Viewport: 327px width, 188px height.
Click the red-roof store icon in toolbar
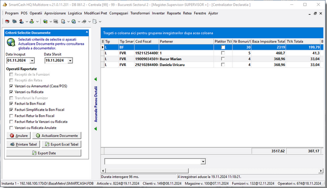click(x=7, y=21)
